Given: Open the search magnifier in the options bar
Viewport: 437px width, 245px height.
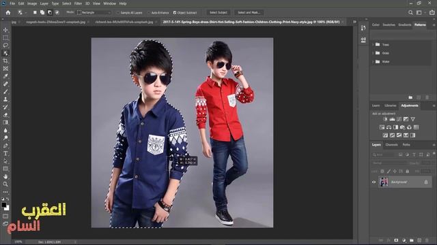Looking at the screenshot, I should pyautogui.click(x=410, y=12).
